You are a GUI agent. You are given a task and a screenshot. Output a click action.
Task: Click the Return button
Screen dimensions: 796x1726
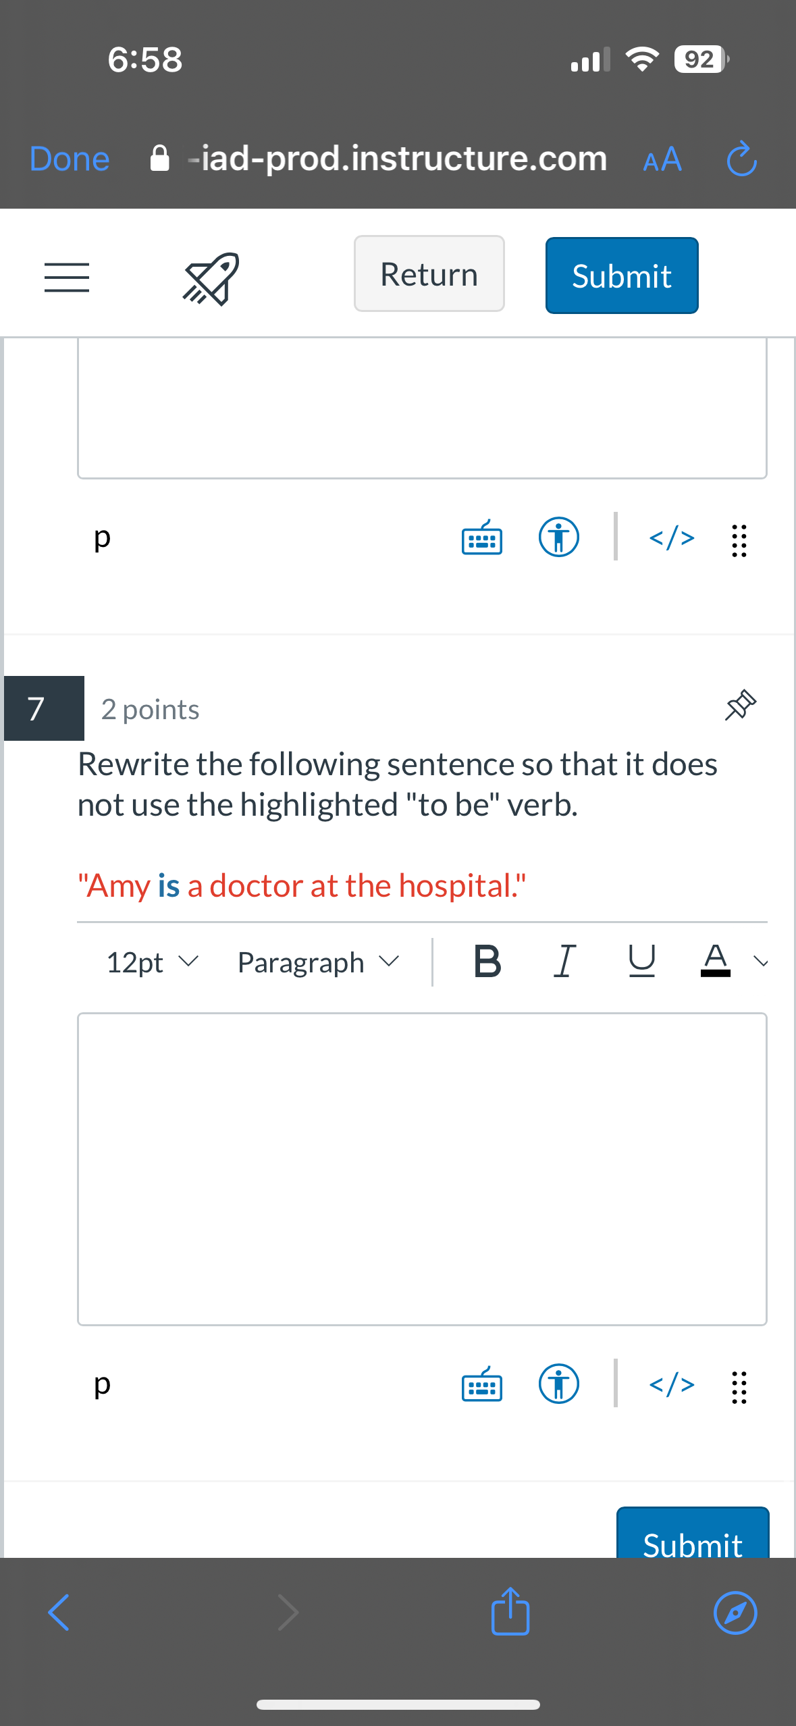click(429, 273)
